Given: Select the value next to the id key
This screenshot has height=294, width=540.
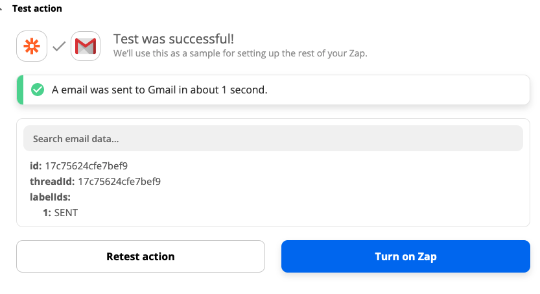Looking at the screenshot, I should pyautogui.click(x=91, y=165).
